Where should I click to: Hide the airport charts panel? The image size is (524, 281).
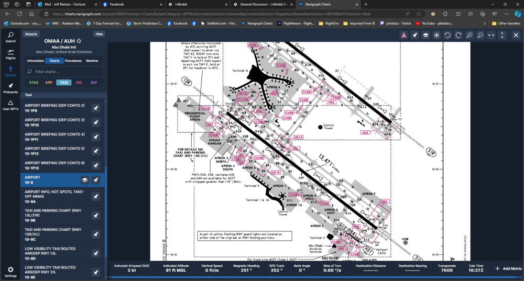(x=99, y=34)
